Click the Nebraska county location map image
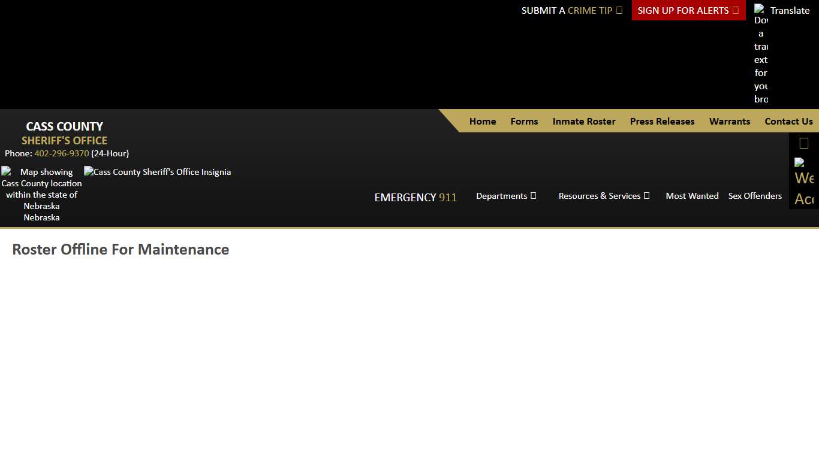The width and height of the screenshot is (819, 460). coord(41,194)
